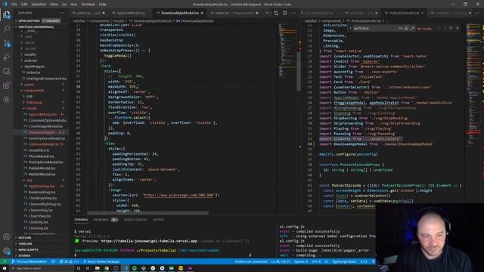
Task: Open the Run and Debug view
Action: click(x=7, y=57)
